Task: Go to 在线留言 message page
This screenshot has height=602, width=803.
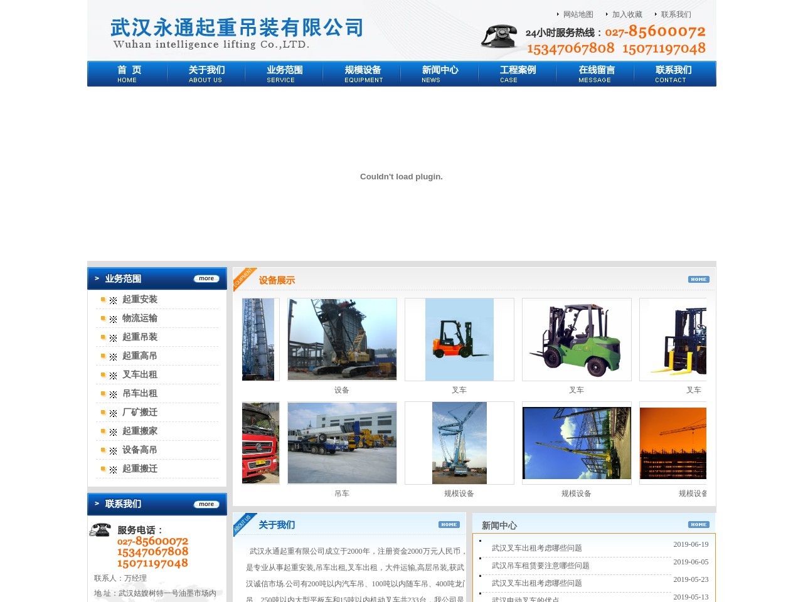Action: coord(595,73)
